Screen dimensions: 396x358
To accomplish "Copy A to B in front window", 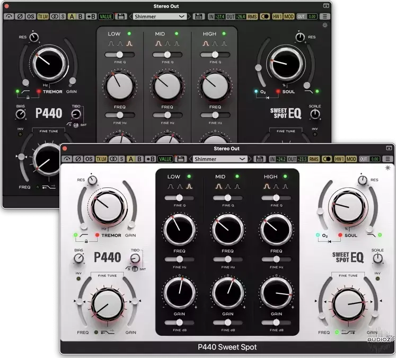I will pyautogui.click(x=151, y=159).
